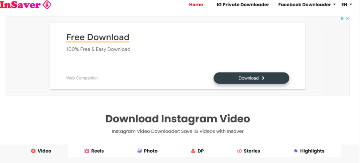Close the ad with the X icon
Image resolution: width=360 pixels, height=163 pixels.
pyautogui.click(x=347, y=19)
